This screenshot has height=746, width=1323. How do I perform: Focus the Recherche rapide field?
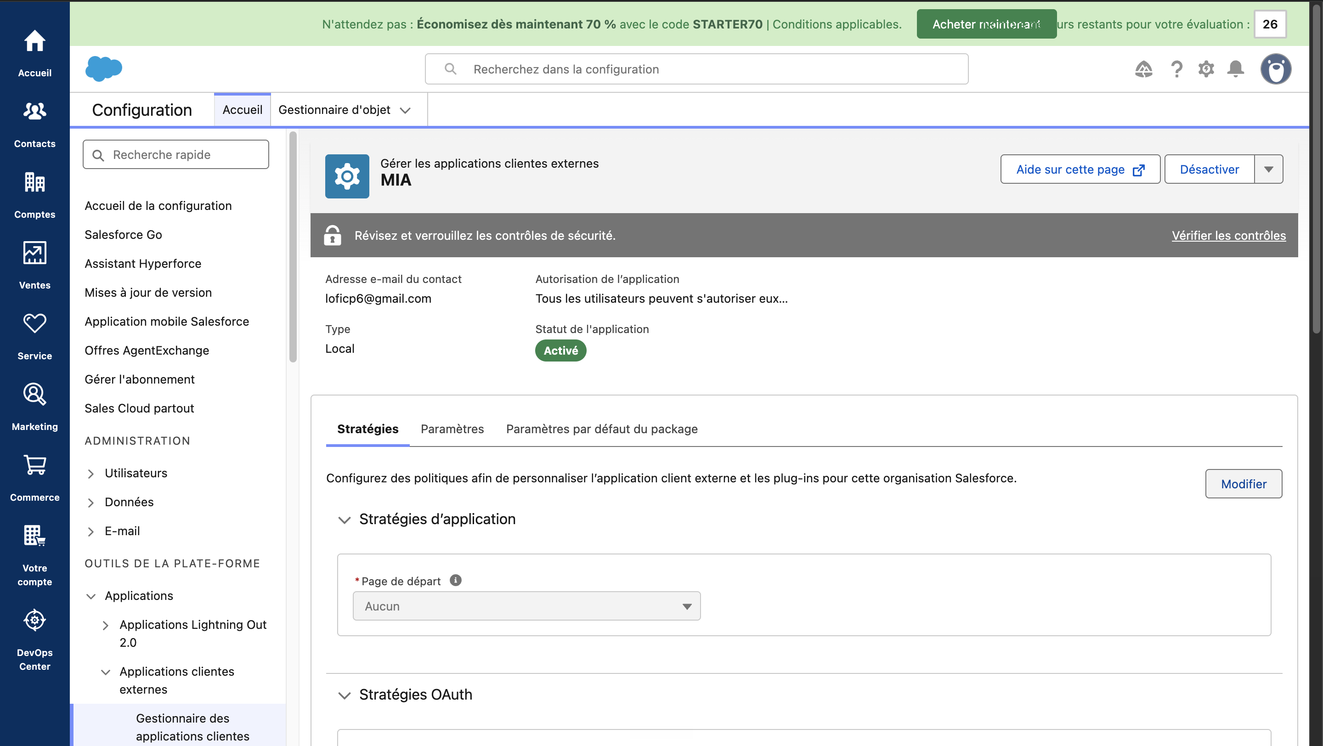[x=175, y=154]
